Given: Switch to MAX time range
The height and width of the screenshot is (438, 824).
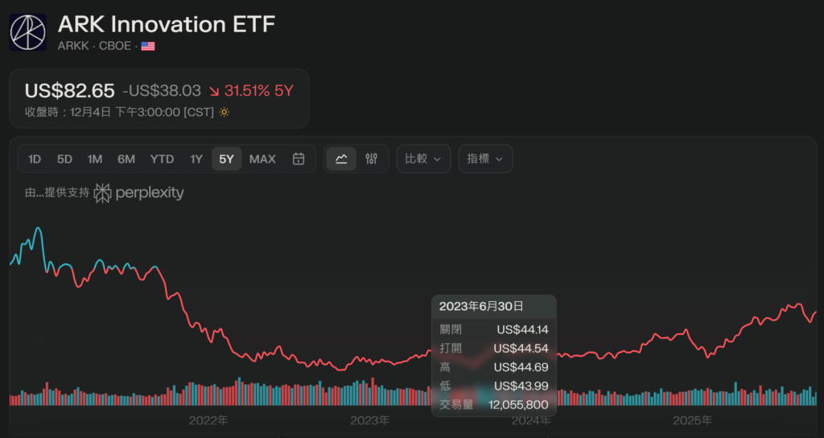Looking at the screenshot, I should click(x=262, y=159).
